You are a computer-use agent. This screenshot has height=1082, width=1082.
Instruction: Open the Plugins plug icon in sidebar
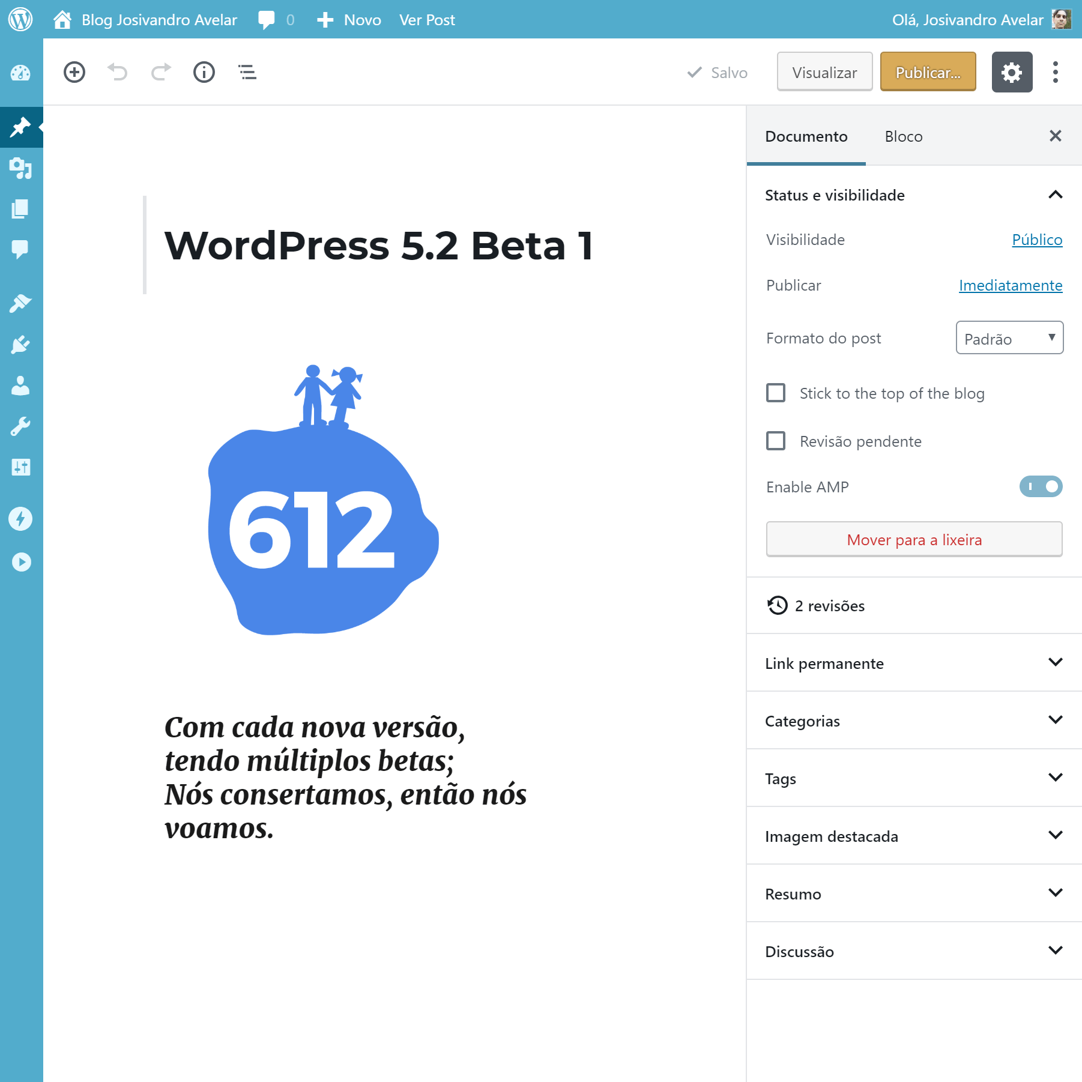[20, 345]
